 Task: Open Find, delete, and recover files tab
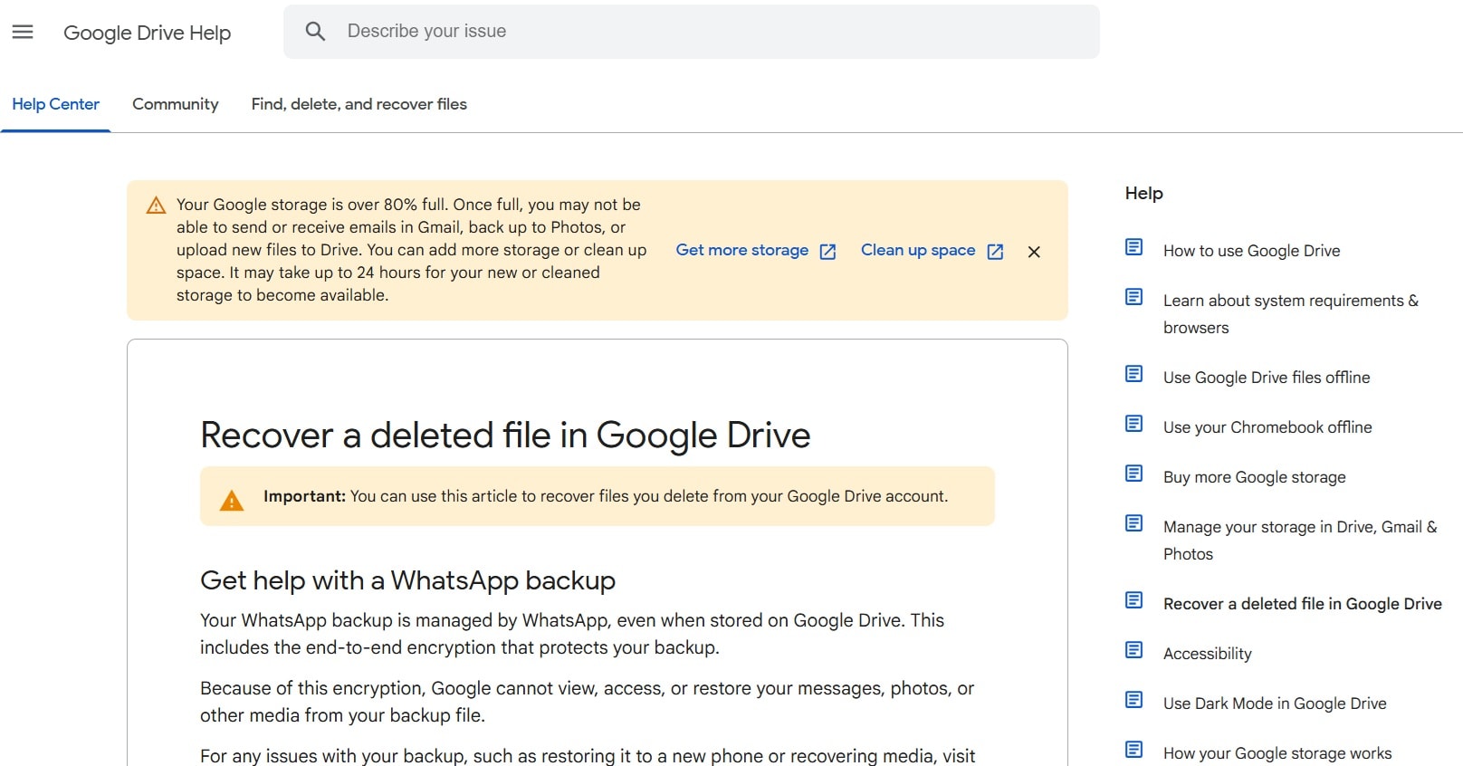click(x=359, y=104)
